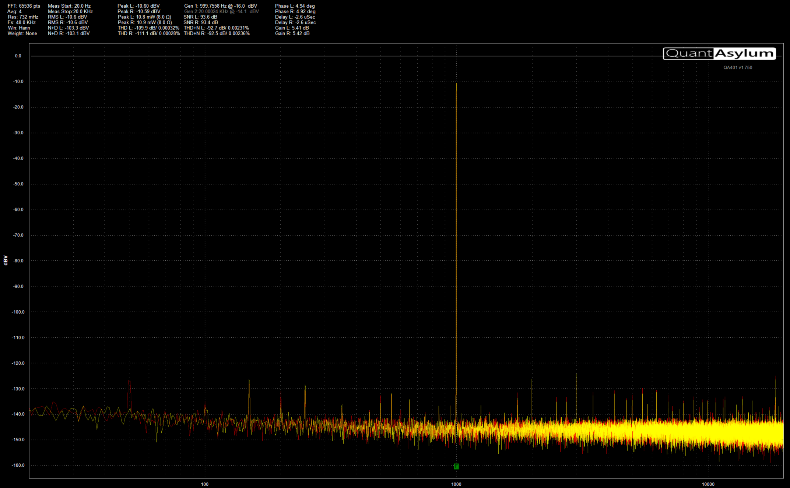Click the '10000' frequency axis label
Screen dimensions: 790x488
point(708,484)
